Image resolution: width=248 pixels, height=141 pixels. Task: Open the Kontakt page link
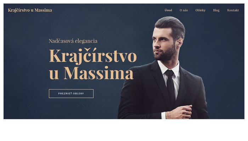click(x=233, y=10)
